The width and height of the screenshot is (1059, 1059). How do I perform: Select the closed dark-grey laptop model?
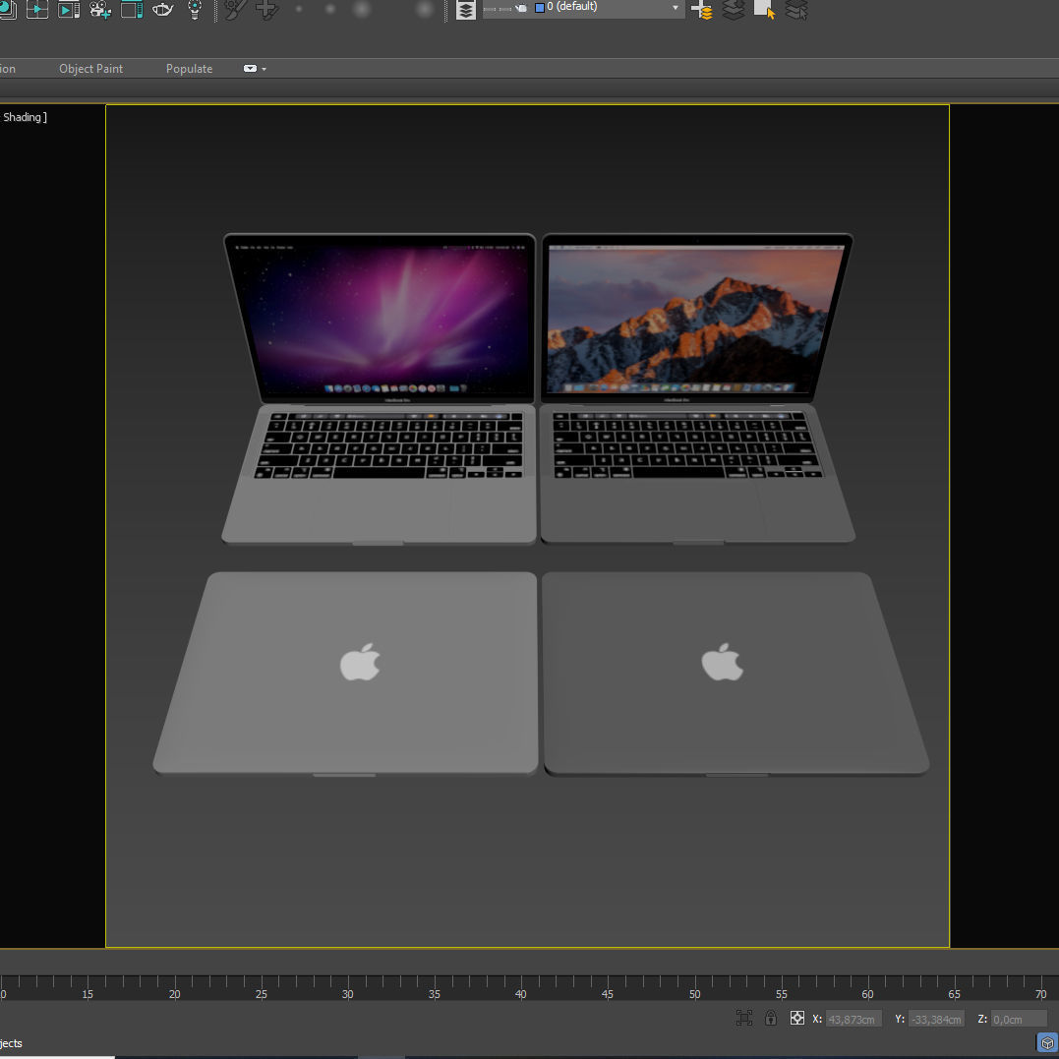coord(735,674)
